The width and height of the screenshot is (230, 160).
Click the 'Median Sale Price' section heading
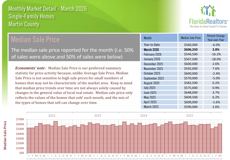click(x=35, y=39)
